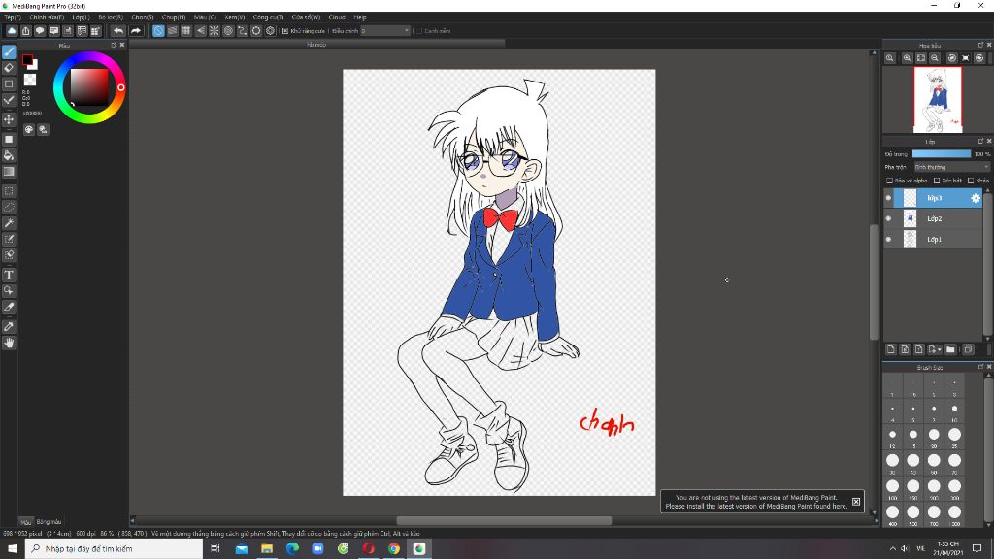This screenshot has width=994, height=559.
Task: Open Chrome from the taskbar
Action: click(394, 549)
